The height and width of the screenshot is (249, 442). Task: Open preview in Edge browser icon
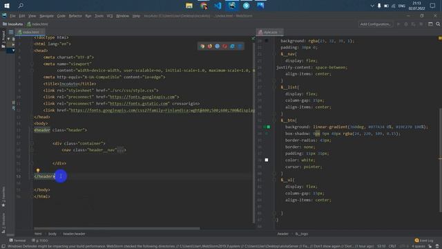click(x=240, y=46)
